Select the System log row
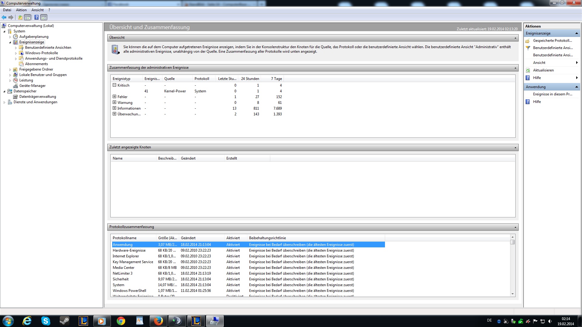 (119, 285)
